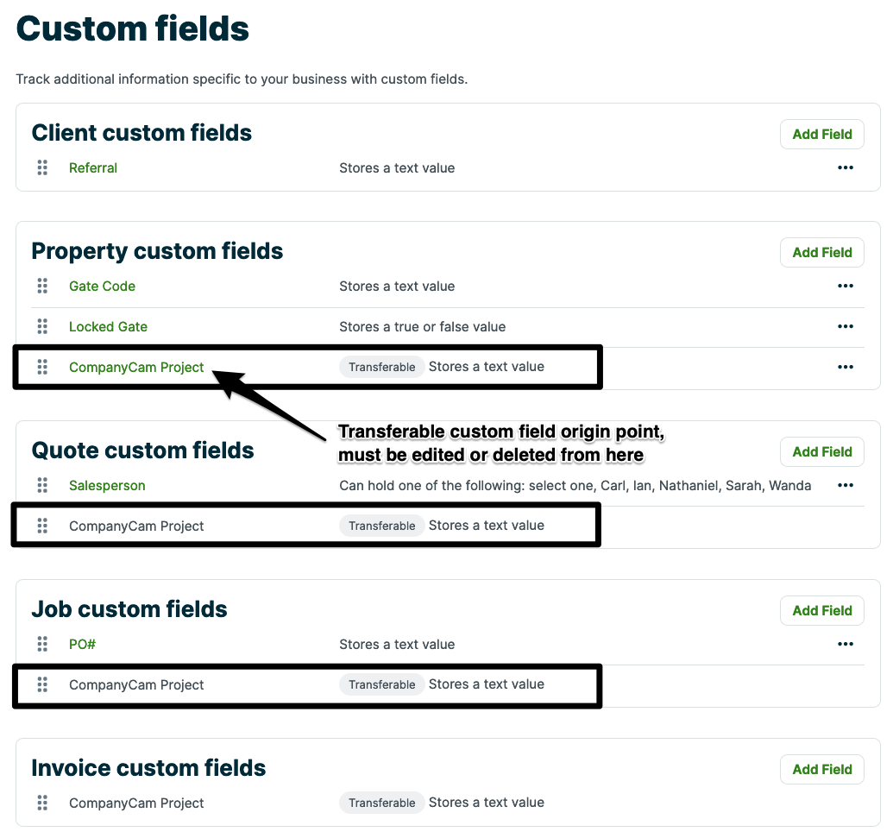Open the Referral custom field link
The image size is (893, 838).
pos(93,168)
